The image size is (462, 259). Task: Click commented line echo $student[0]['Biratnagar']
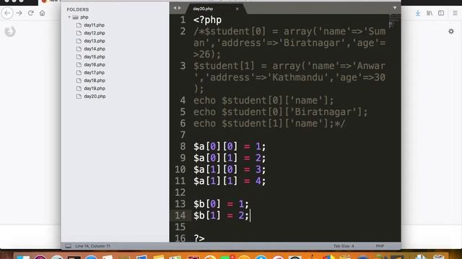point(281,112)
